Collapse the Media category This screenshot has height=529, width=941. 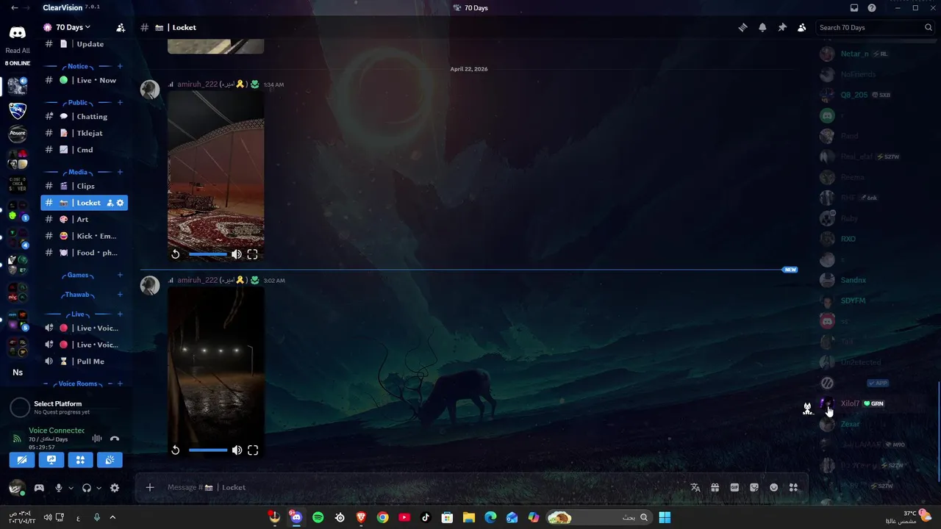pos(77,172)
